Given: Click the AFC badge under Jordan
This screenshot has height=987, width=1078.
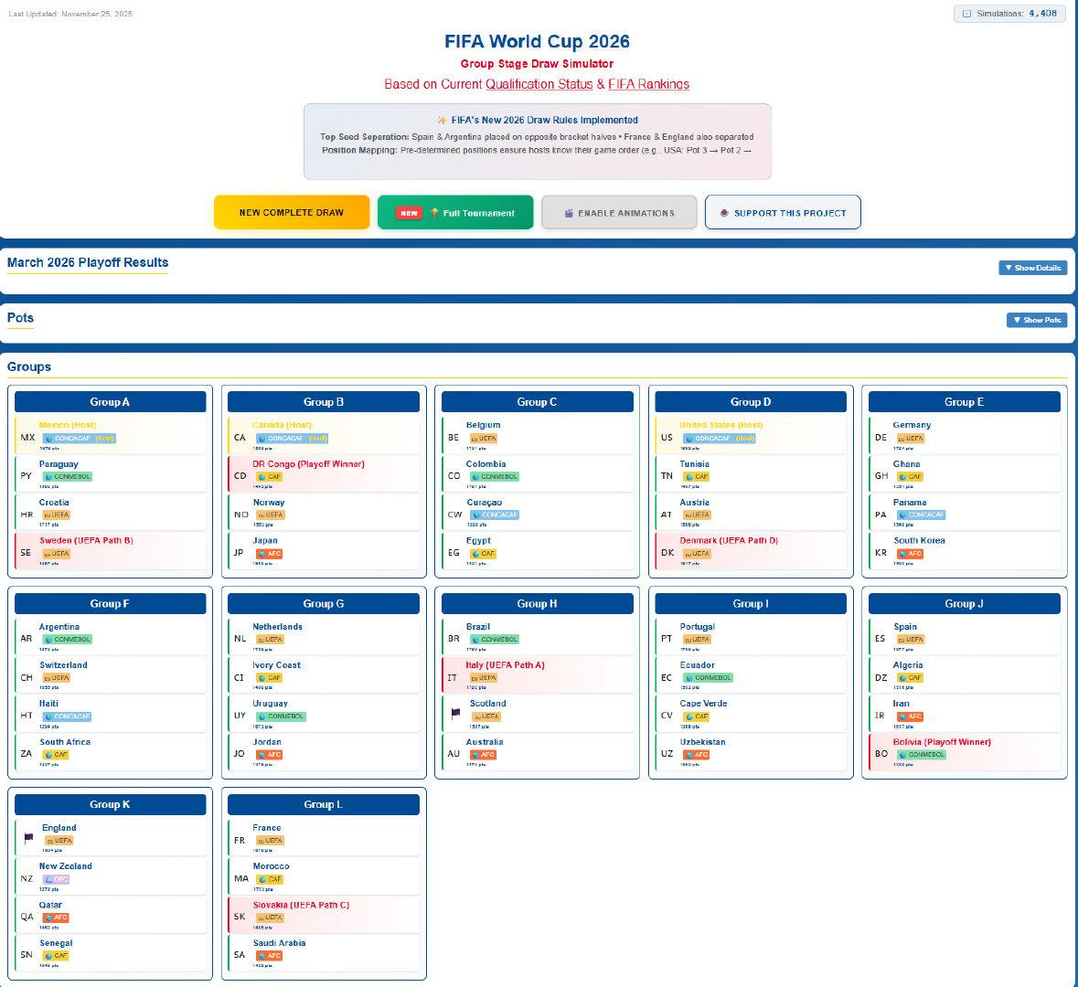Looking at the screenshot, I should pos(269,755).
